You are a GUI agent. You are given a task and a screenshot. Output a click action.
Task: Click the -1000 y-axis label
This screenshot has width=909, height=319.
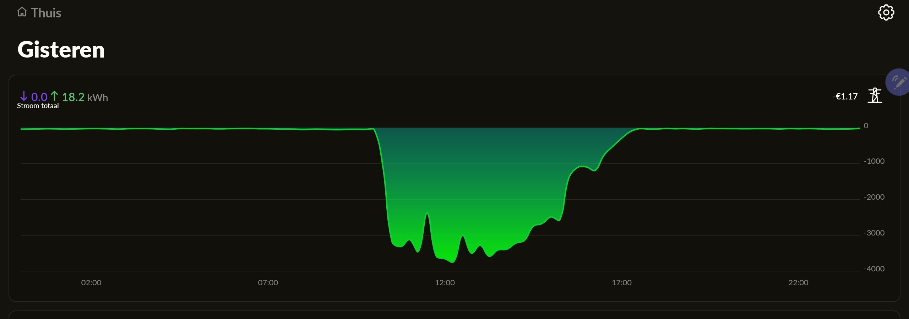click(x=874, y=161)
